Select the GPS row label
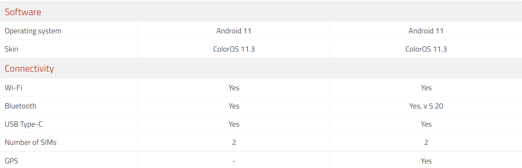Screen dimensions: 522x168 11,161
